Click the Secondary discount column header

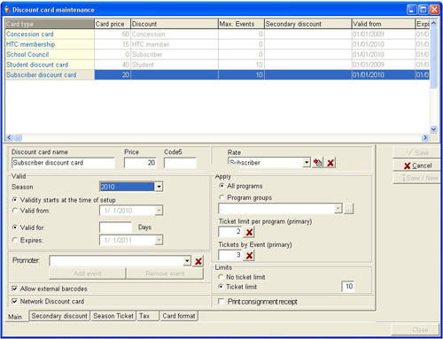307,24
